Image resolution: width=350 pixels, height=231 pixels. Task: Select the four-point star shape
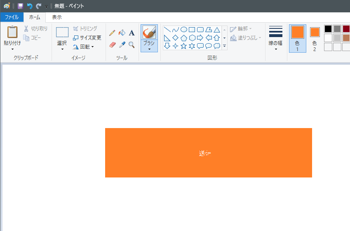tap(176, 46)
